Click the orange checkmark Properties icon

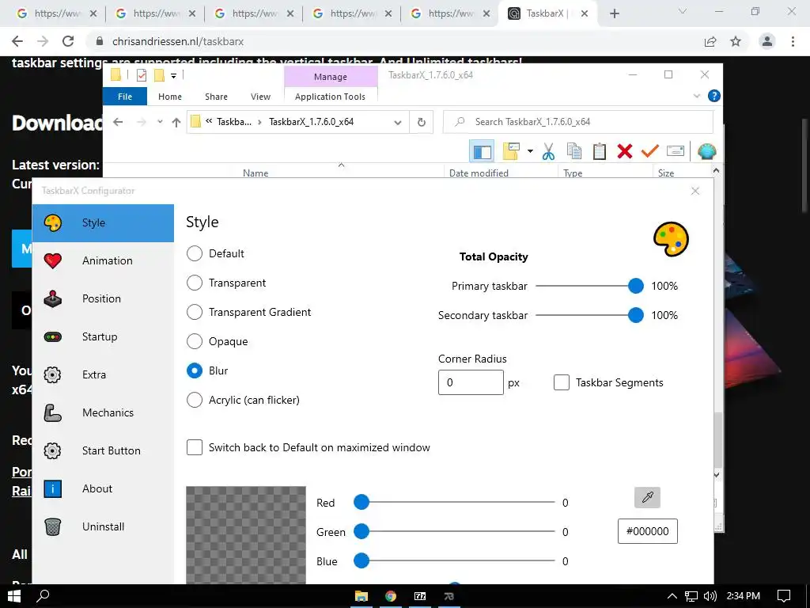click(x=650, y=150)
